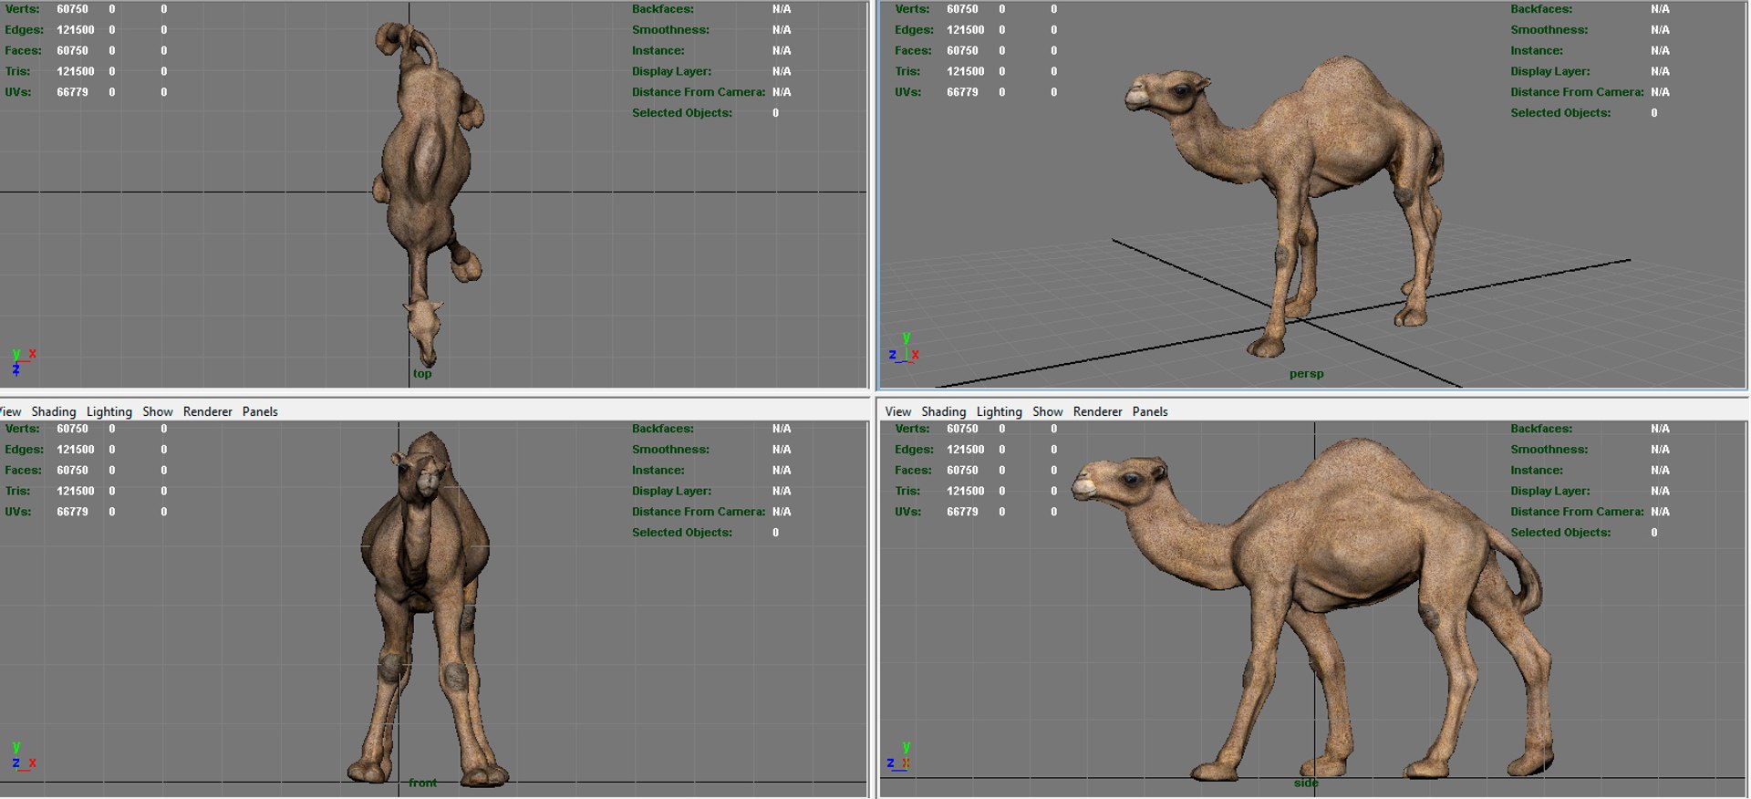Click 'Edges:' label in top view
Screen dimensions: 1751x799
[x=24, y=30]
